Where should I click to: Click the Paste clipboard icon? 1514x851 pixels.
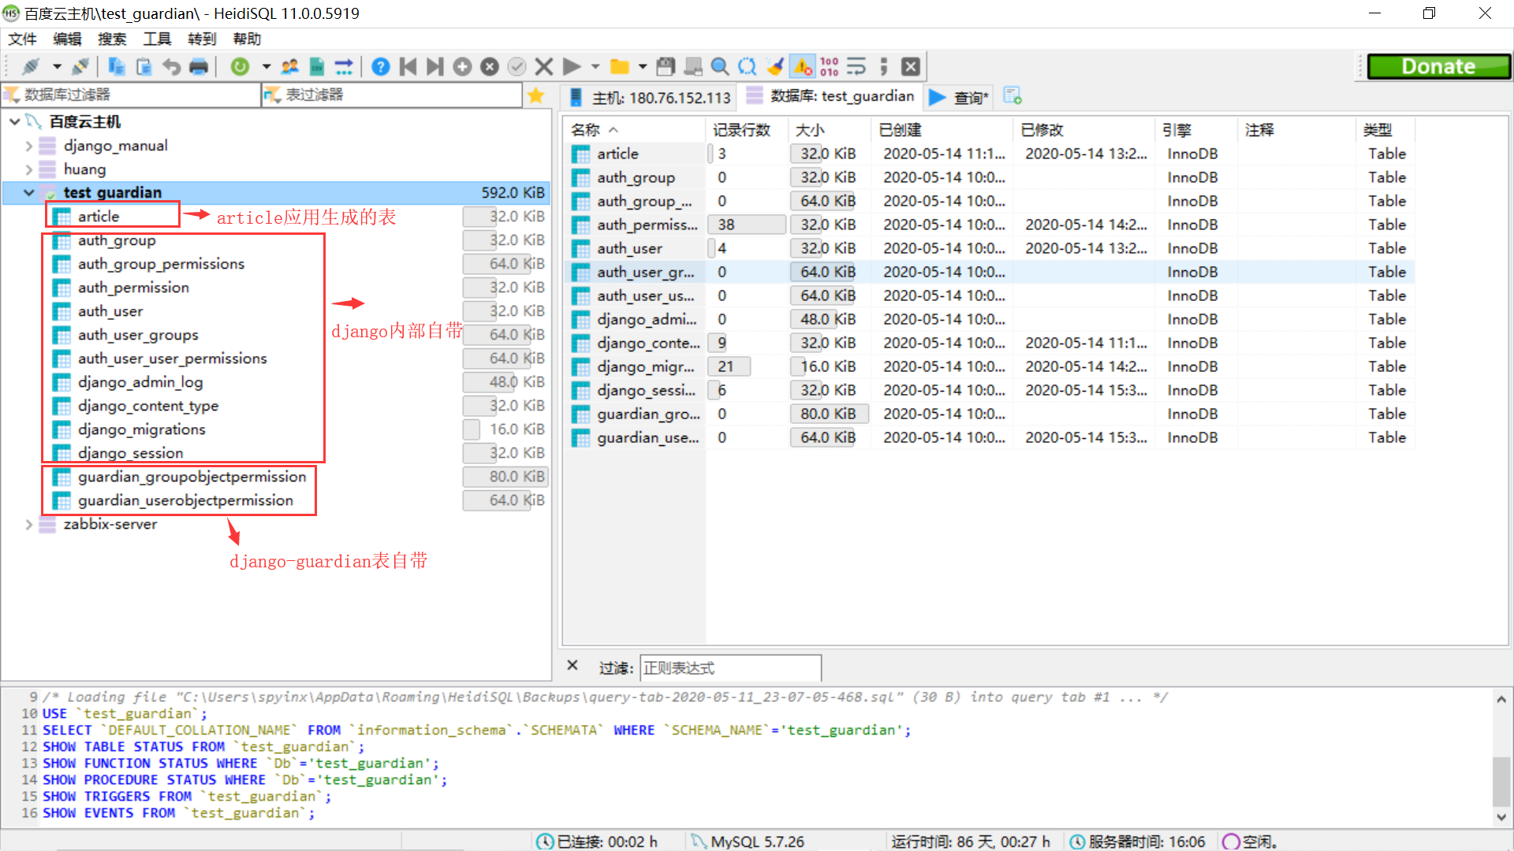point(144,67)
